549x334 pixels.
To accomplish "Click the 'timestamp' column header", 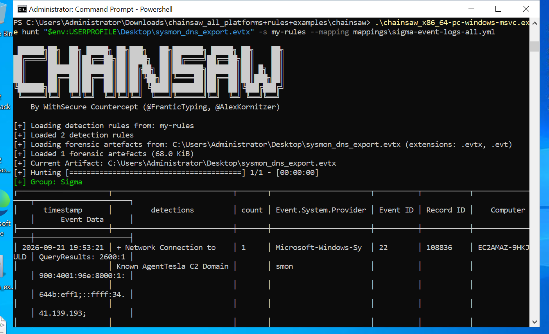I will (x=63, y=210).
